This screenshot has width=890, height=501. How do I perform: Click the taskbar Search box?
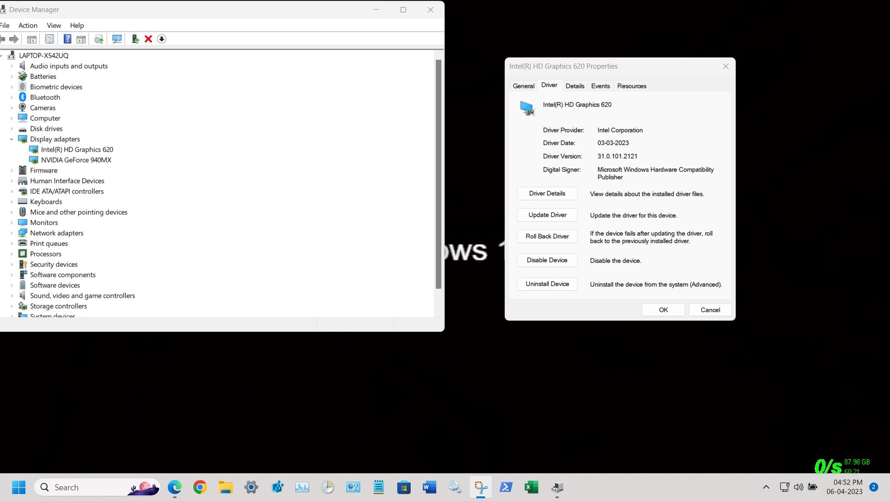97,488
